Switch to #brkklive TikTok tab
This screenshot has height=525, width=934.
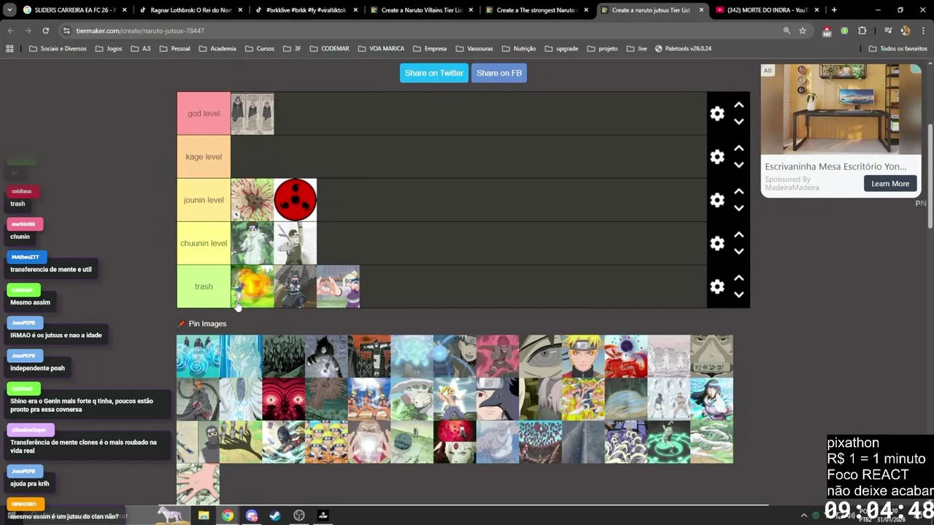click(305, 10)
